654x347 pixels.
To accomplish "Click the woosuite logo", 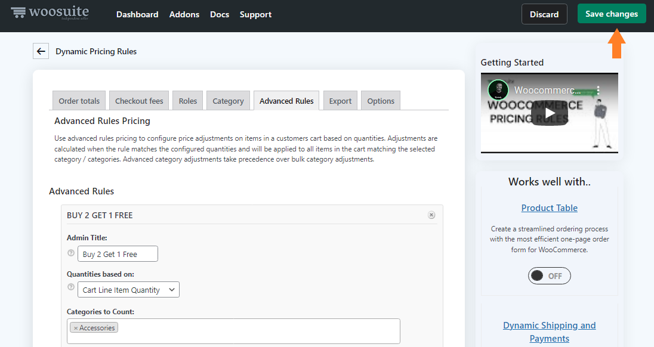I will [50, 13].
